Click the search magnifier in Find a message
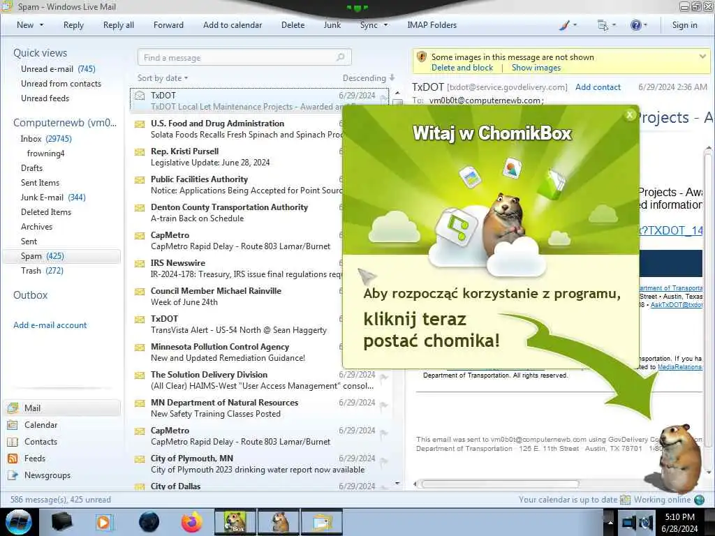Image resolution: width=715 pixels, height=536 pixels. tap(341, 57)
